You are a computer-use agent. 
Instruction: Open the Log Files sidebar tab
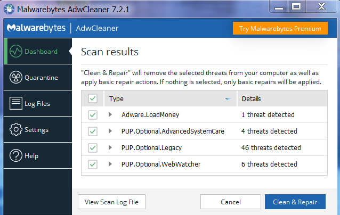pyautogui.click(x=38, y=103)
